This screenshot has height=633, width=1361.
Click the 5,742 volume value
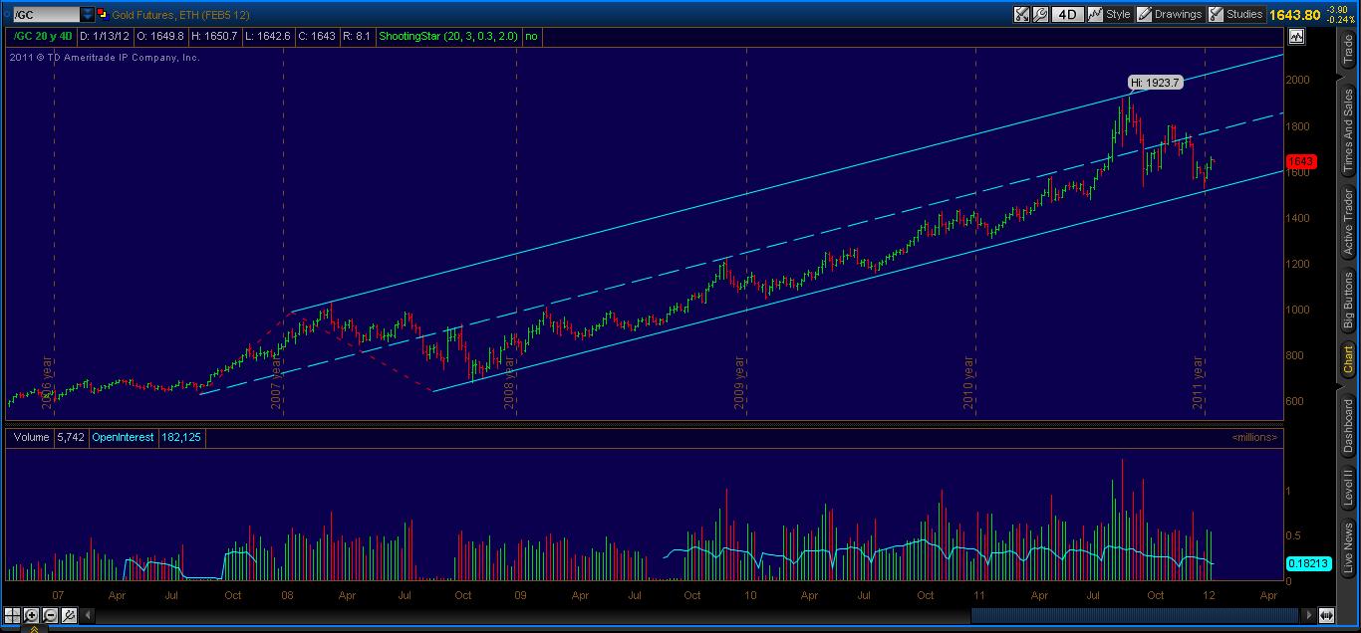(x=69, y=437)
